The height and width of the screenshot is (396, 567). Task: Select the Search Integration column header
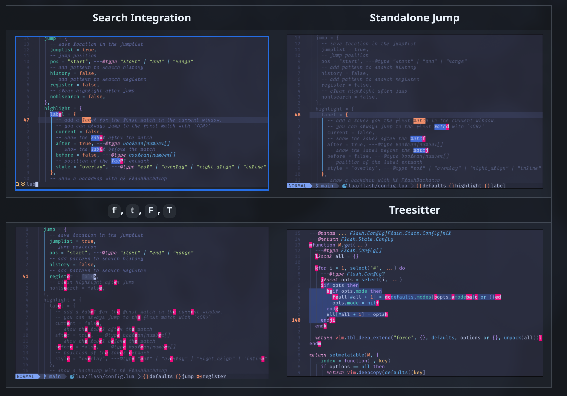(142, 18)
